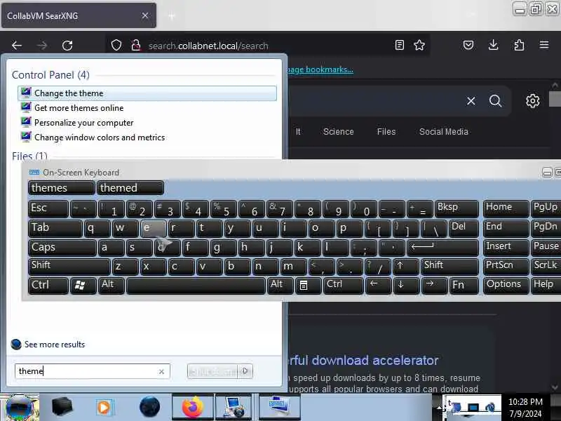Select the It search category tab
Viewport: 561px width, 421px height.
pos(298,132)
